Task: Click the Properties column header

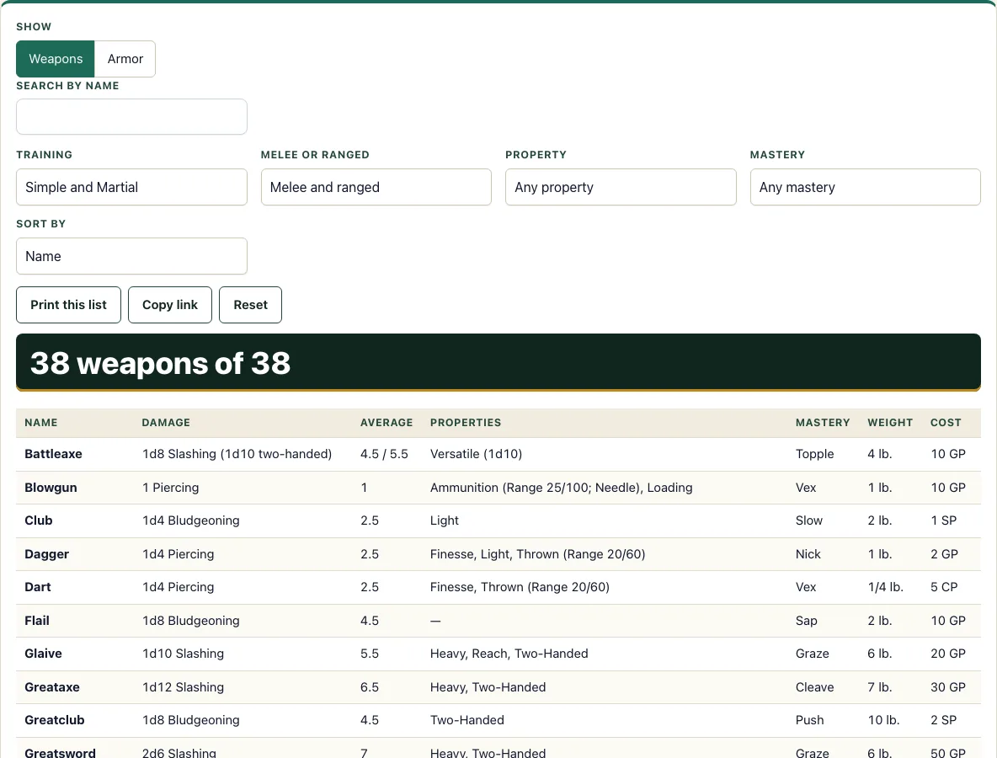Action: click(x=466, y=423)
